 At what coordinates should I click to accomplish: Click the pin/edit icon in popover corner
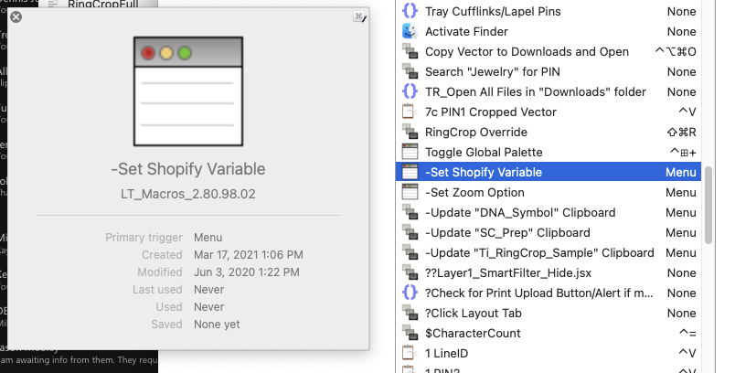point(359,16)
